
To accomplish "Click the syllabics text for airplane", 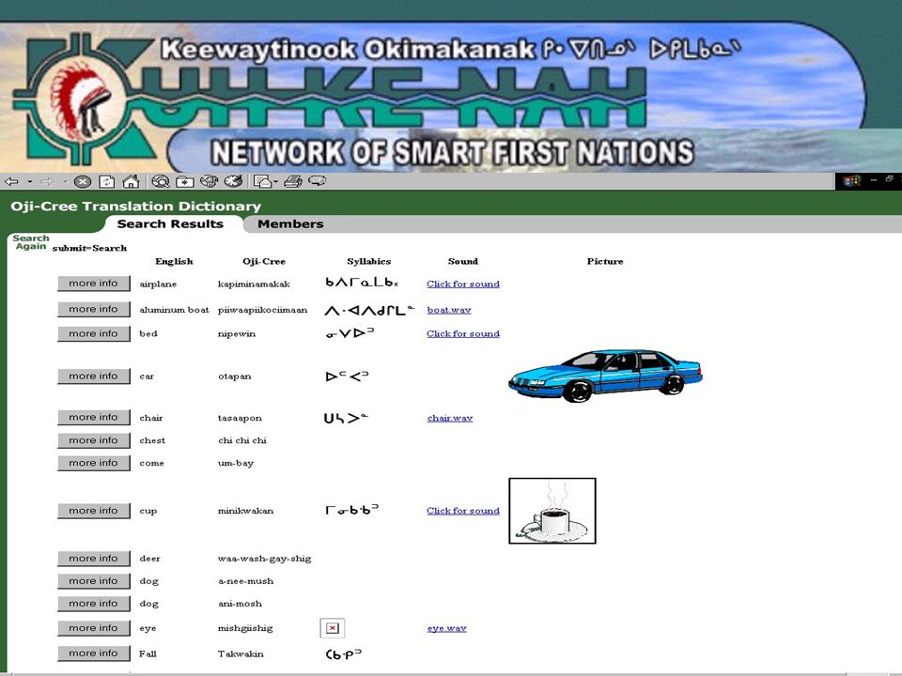I will pyautogui.click(x=361, y=283).
